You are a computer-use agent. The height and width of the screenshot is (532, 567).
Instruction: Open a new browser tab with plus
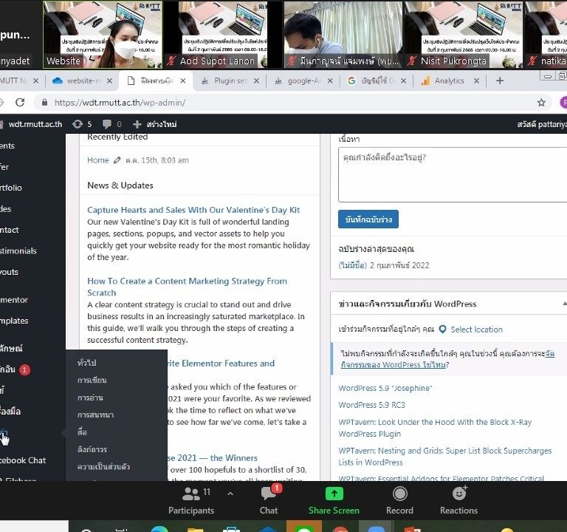pyautogui.click(x=500, y=81)
